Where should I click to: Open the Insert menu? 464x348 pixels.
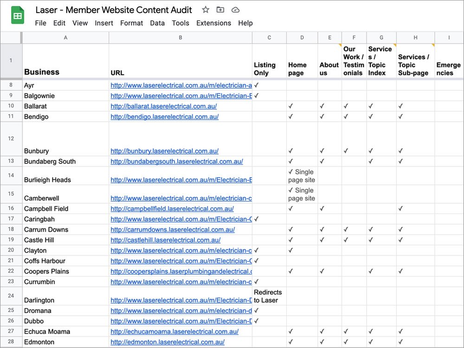point(104,23)
